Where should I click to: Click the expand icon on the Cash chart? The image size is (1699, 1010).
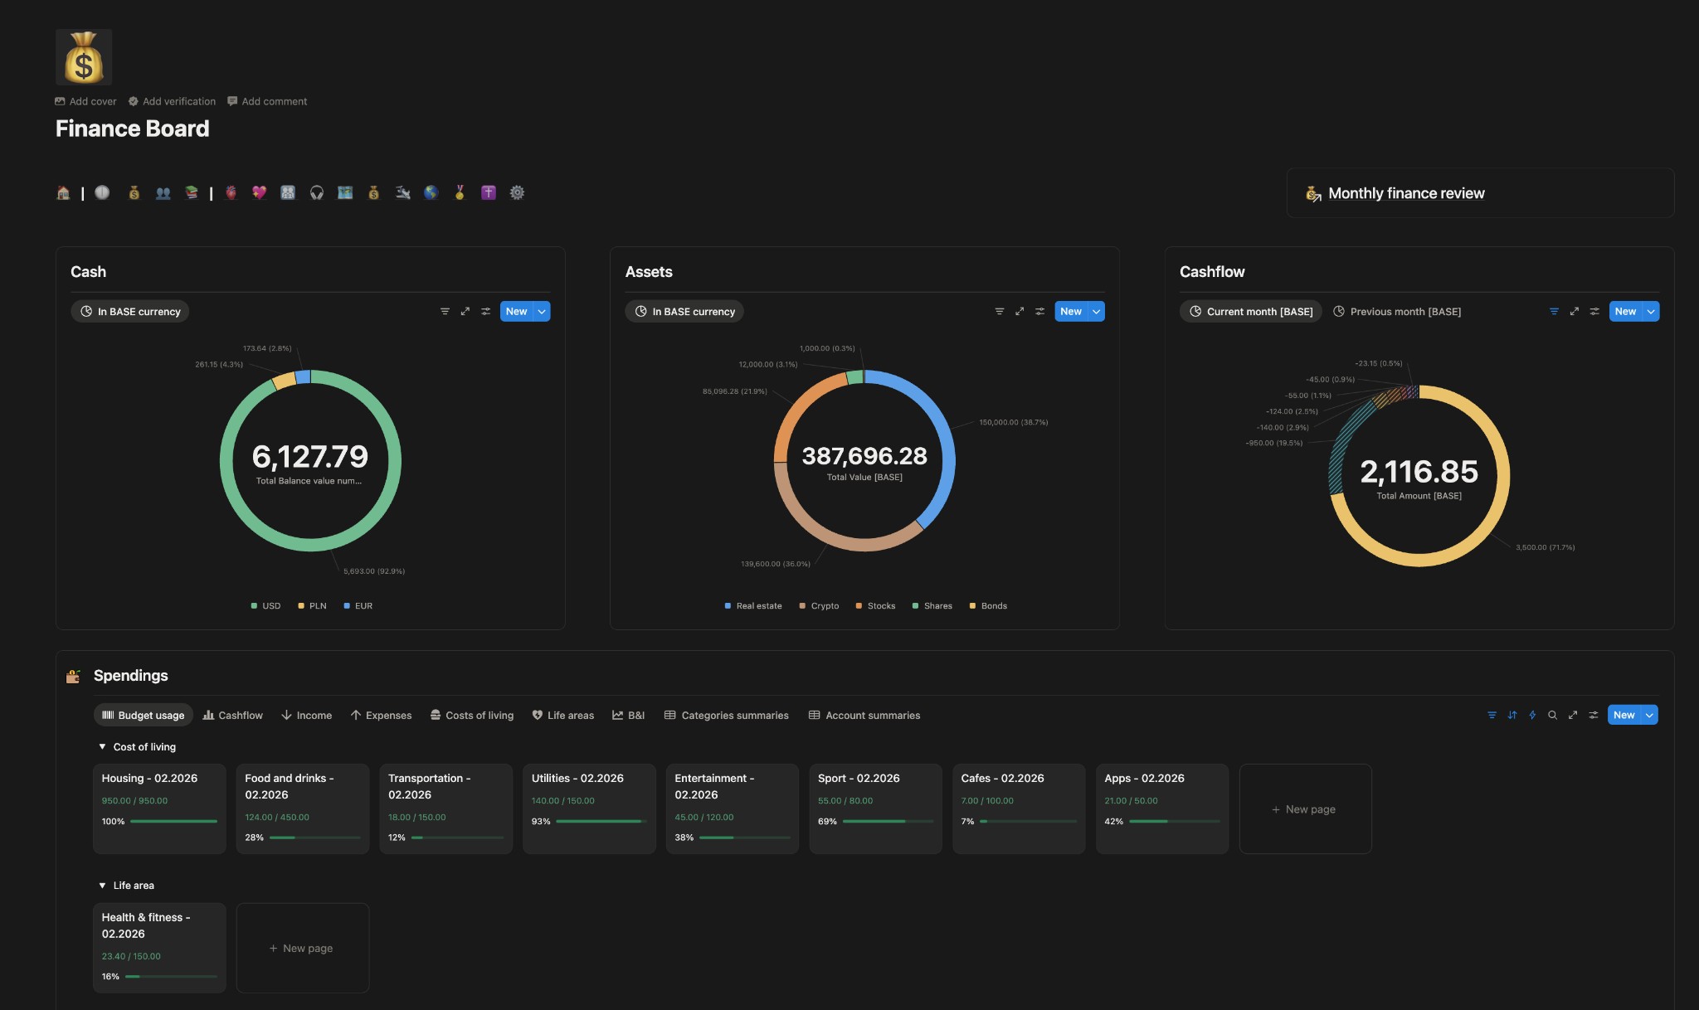(x=465, y=311)
